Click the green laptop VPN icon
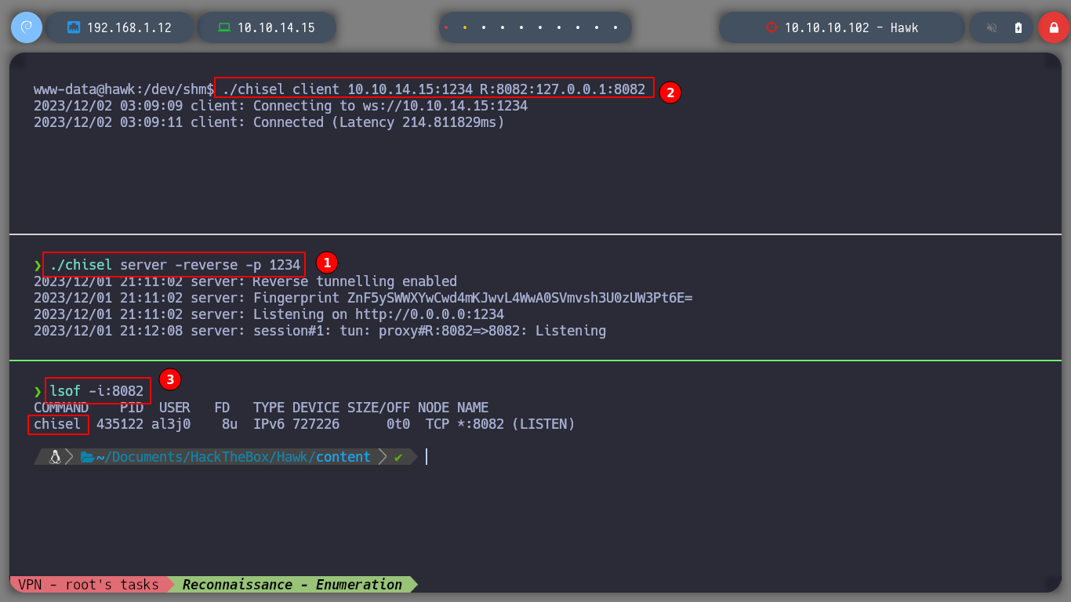 pyautogui.click(x=224, y=27)
